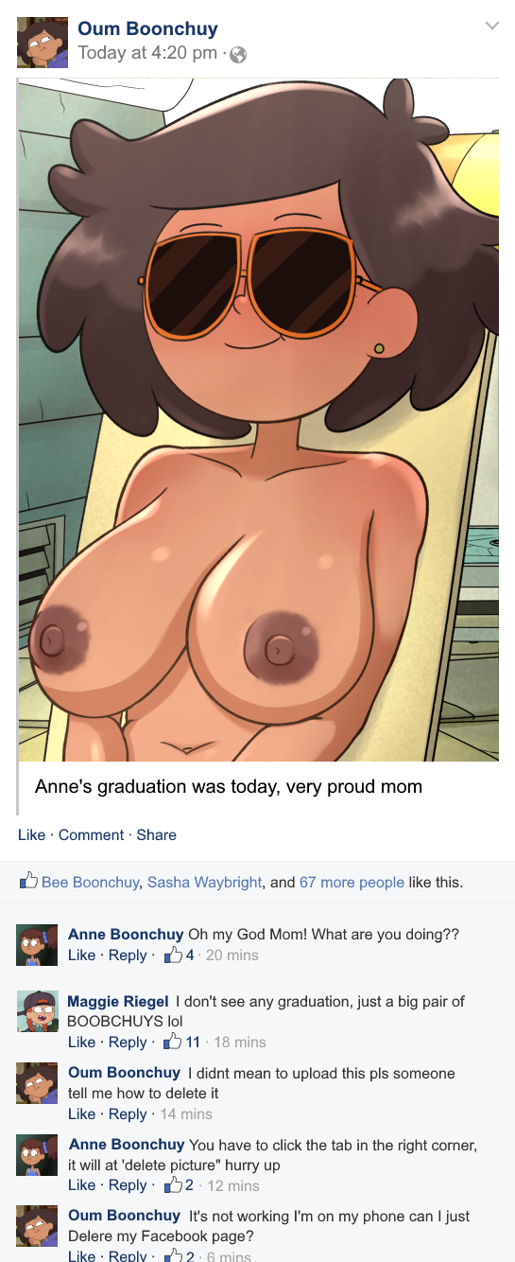
Task: Like the post using the Like link
Action: [31, 834]
